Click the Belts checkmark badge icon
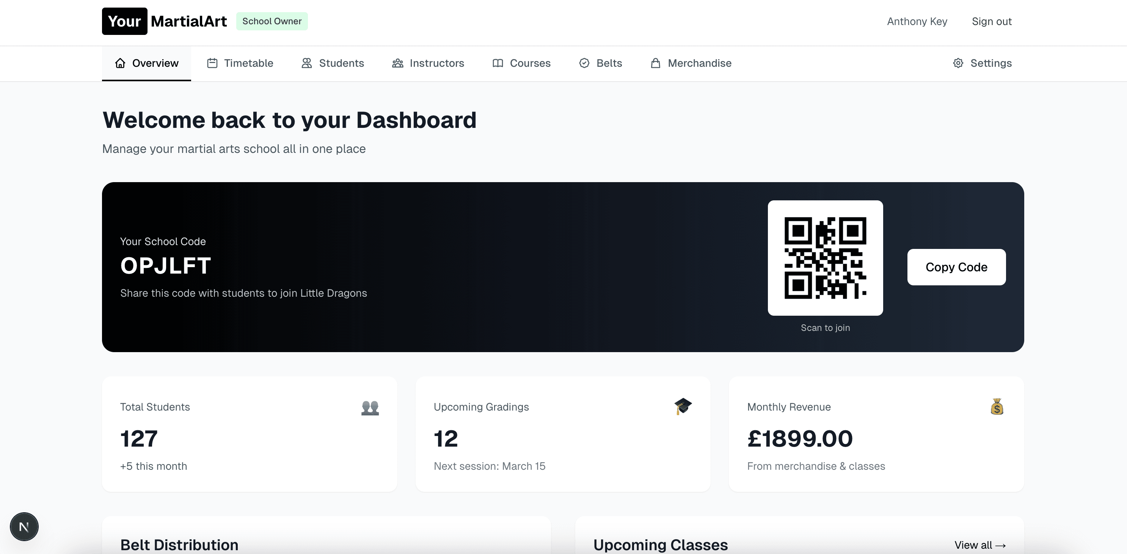The height and width of the screenshot is (554, 1127). pos(584,63)
